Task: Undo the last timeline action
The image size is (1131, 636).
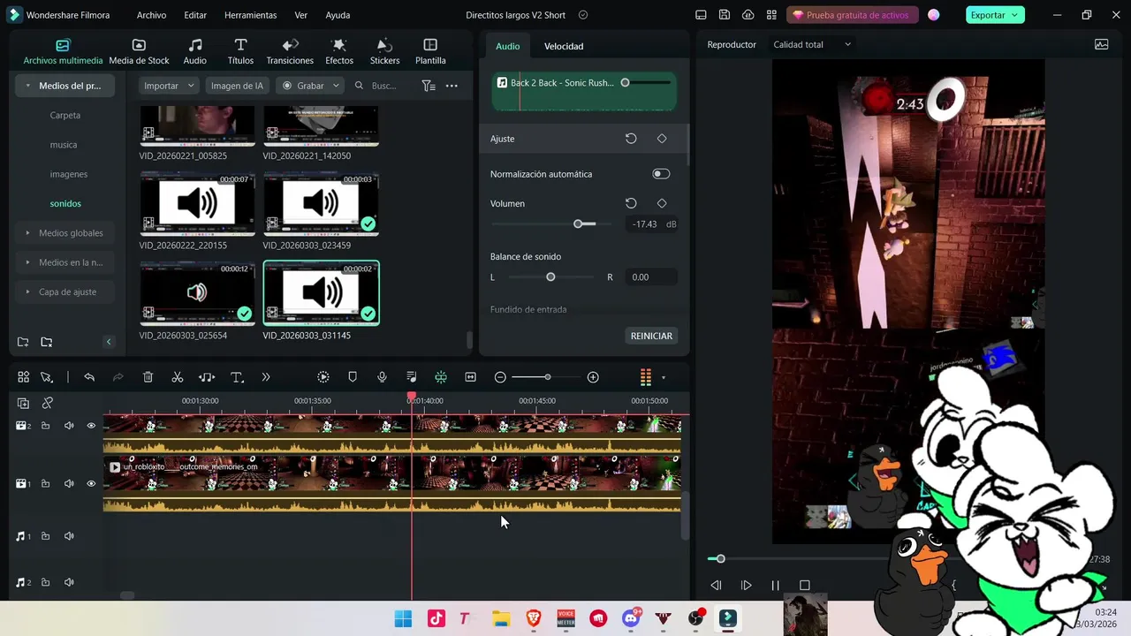Action: (x=89, y=377)
